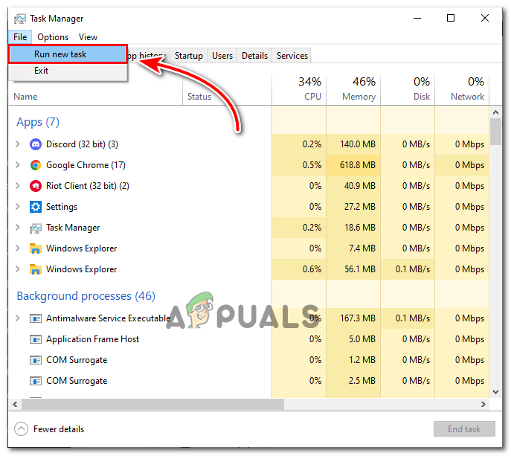The height and width of the screenshot is (456, 511).
Task: Click the icon of the 7.4 MB Windows Explorer
Action: (35, 248)
